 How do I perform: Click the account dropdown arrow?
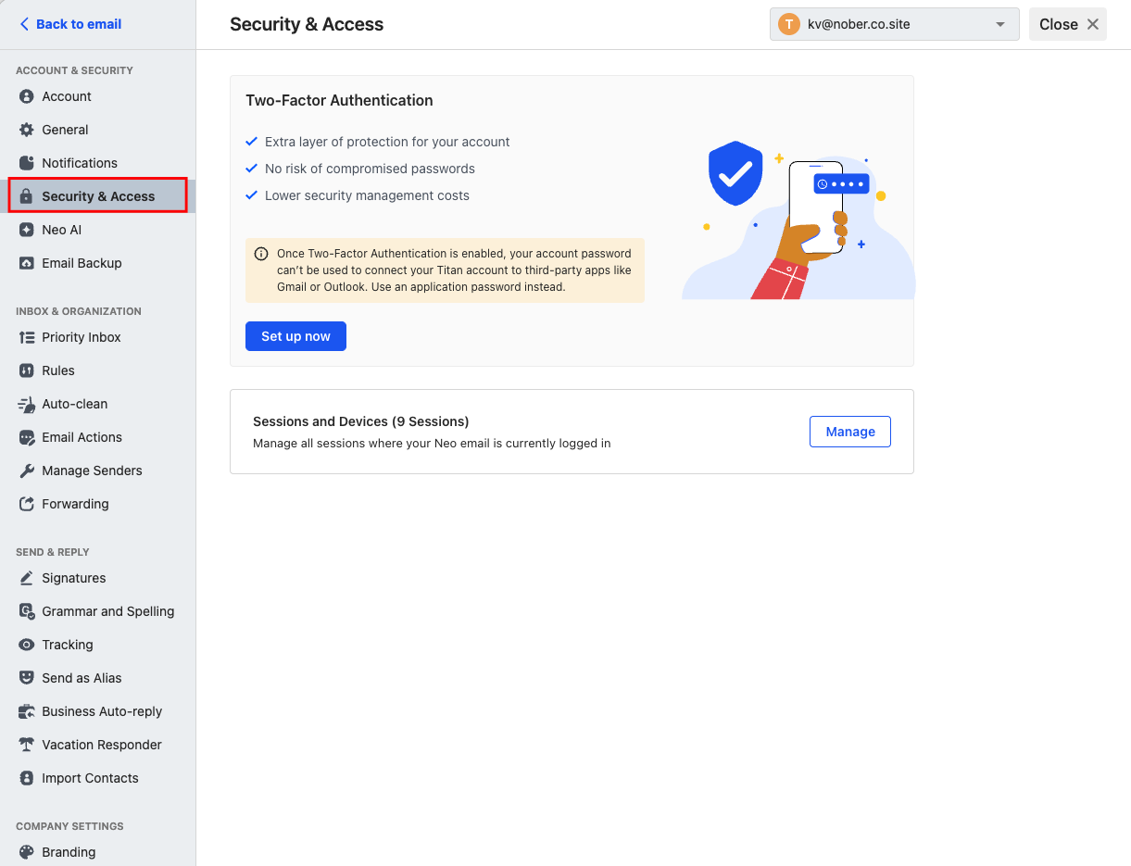tap(1000, 24)
